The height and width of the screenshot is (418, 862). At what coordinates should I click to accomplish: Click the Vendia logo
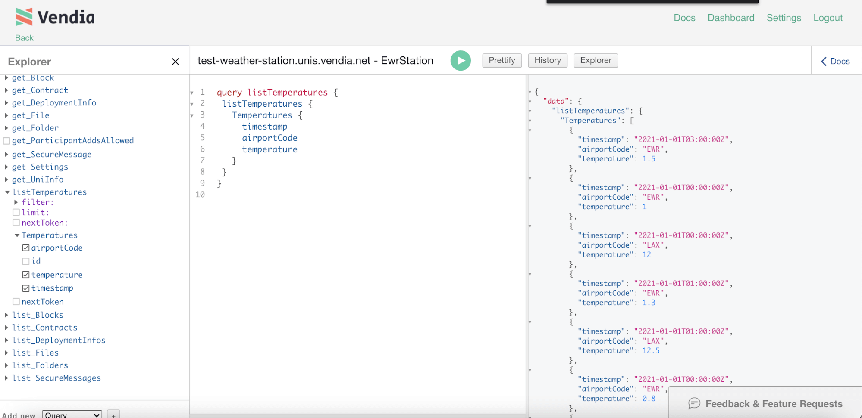pos(55,17)
